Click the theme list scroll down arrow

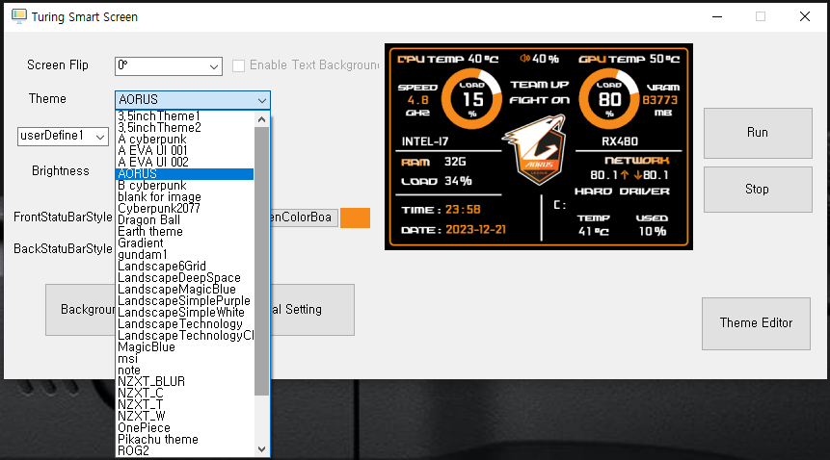point(261,449)
